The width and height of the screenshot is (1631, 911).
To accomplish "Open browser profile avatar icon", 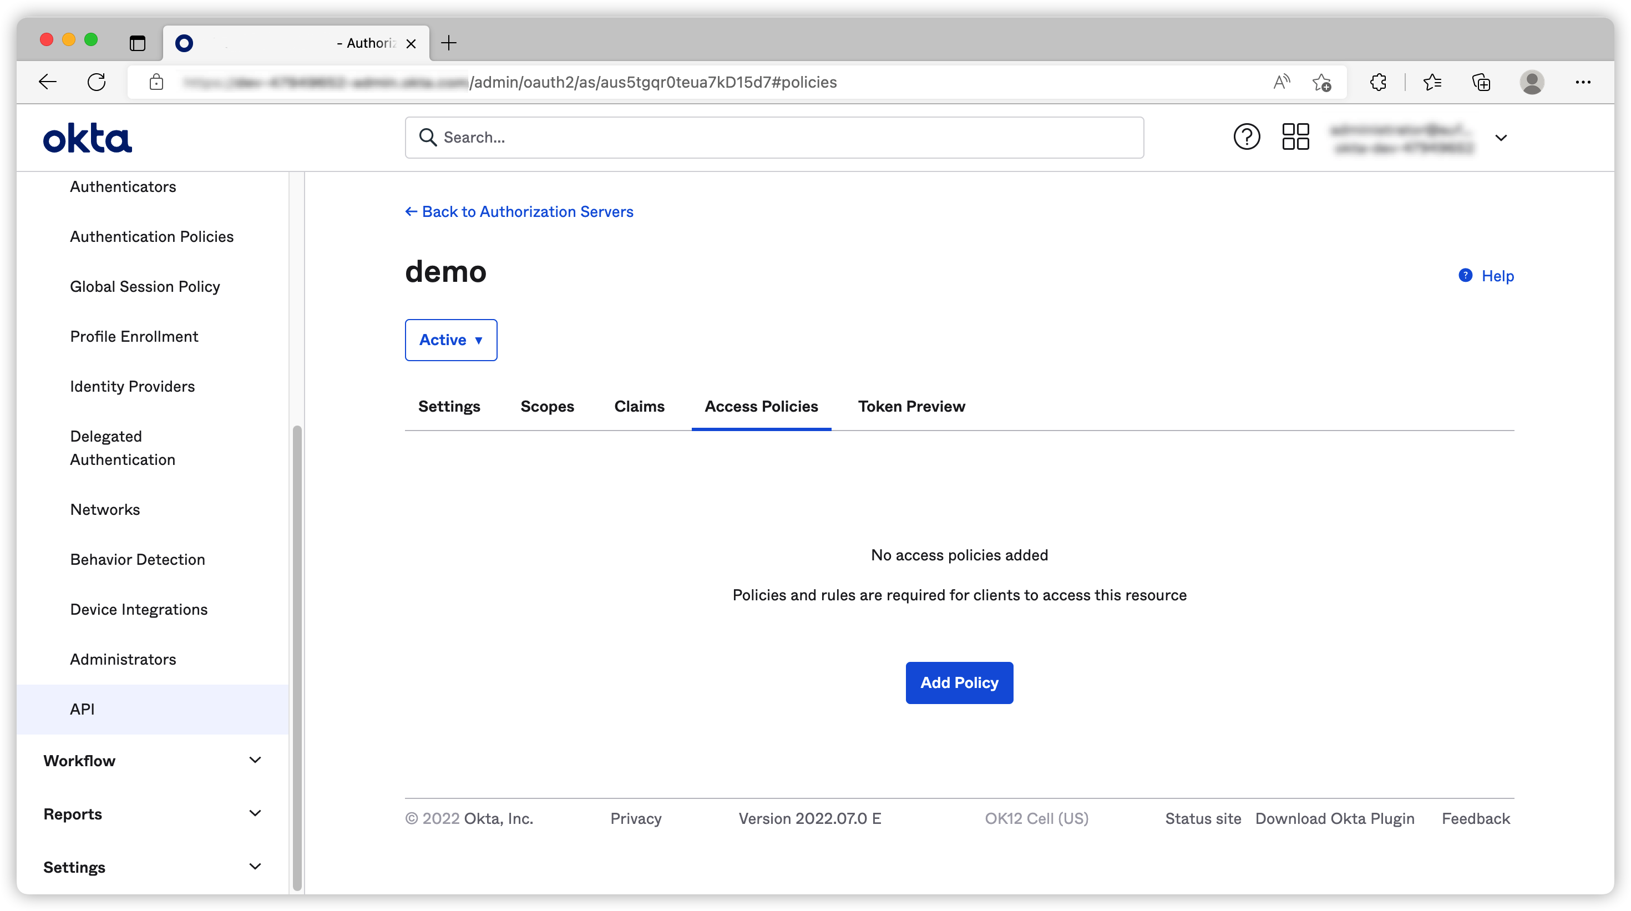I will (x=1531, y=82).
